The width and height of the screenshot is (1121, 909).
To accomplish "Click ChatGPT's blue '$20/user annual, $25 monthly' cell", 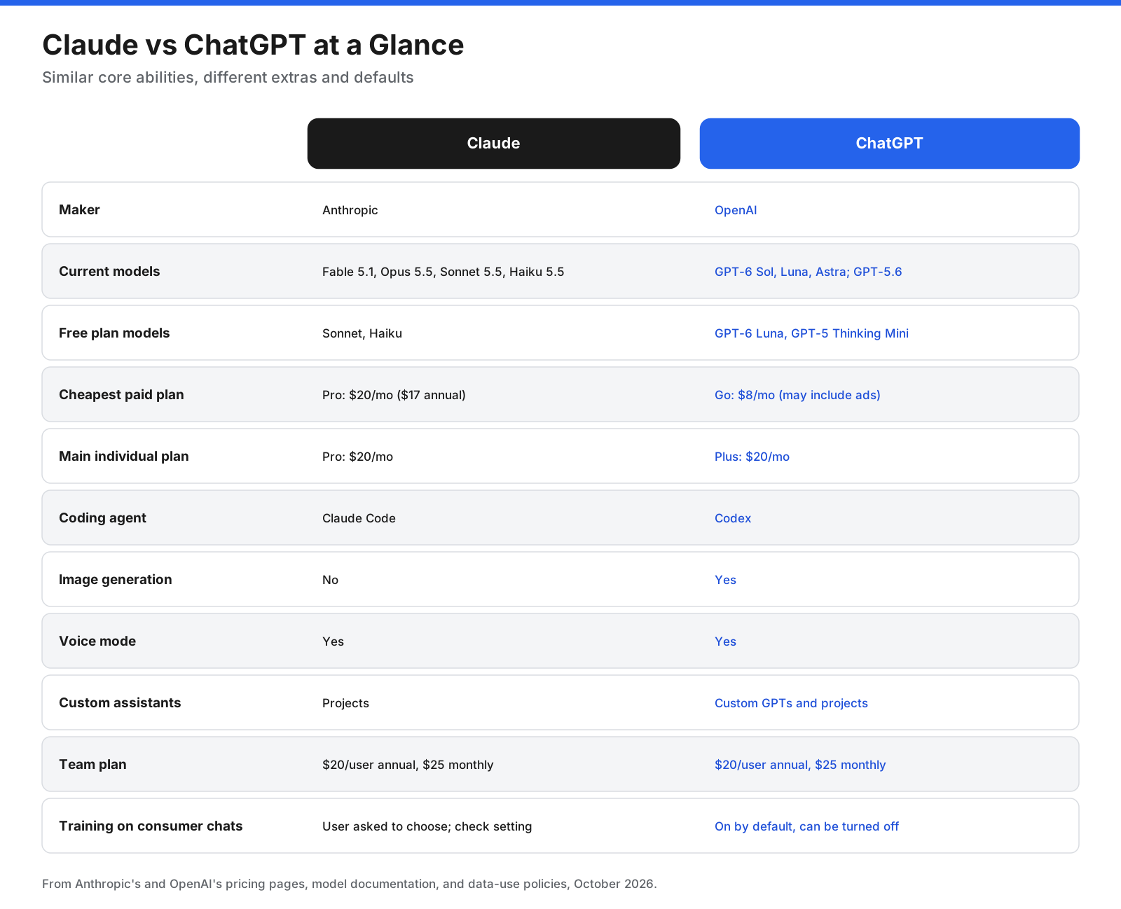I will click(x=800, y=765).
